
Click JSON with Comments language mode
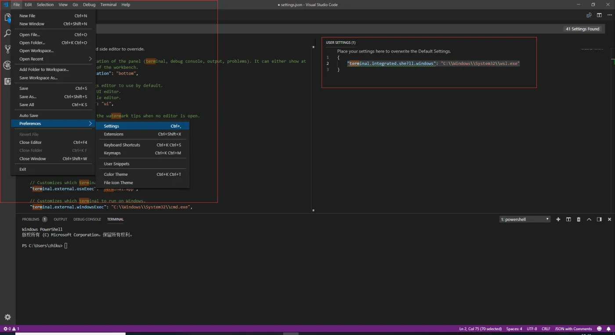coord(573,328)
